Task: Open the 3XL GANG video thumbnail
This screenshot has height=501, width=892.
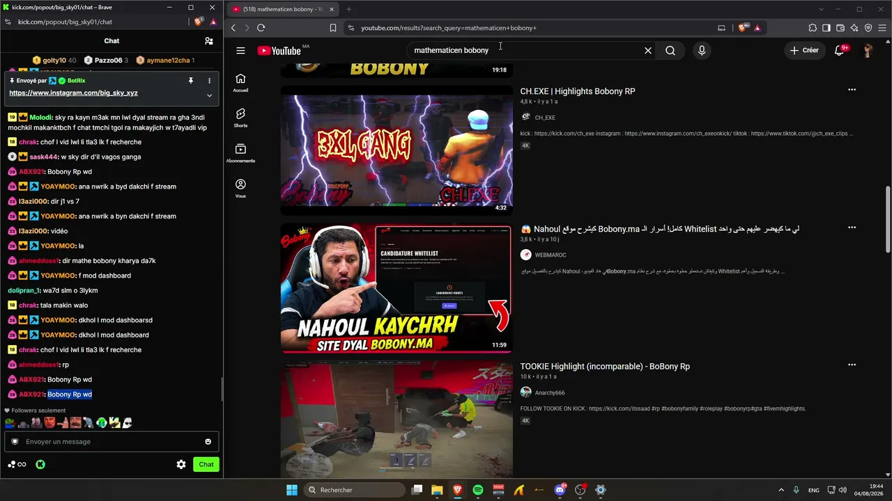Action: 397,150
